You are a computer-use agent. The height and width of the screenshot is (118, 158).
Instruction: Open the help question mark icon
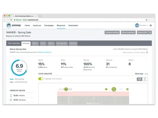151,25
